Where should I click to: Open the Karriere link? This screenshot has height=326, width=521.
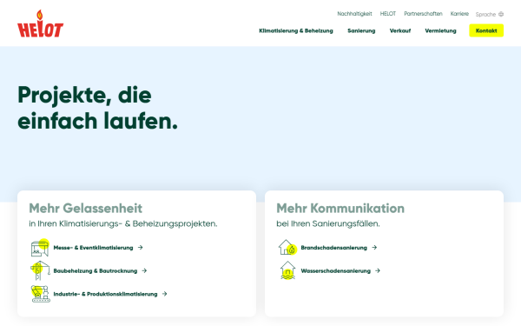click(459, 14)
